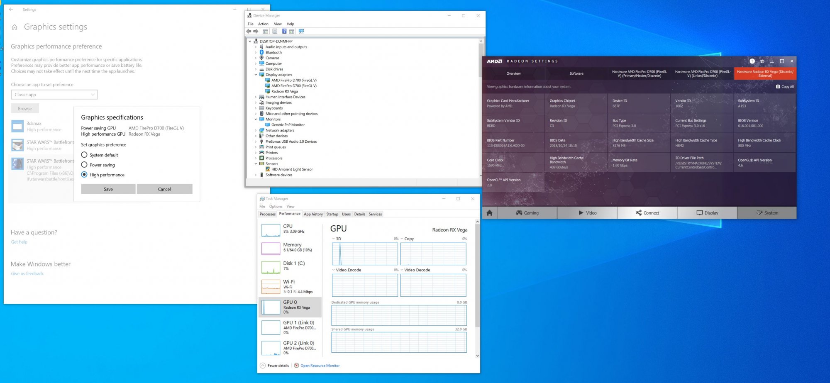Click the Radeon RX Vega adapter icon in device tree
The image size is (830, 383).
268,91
